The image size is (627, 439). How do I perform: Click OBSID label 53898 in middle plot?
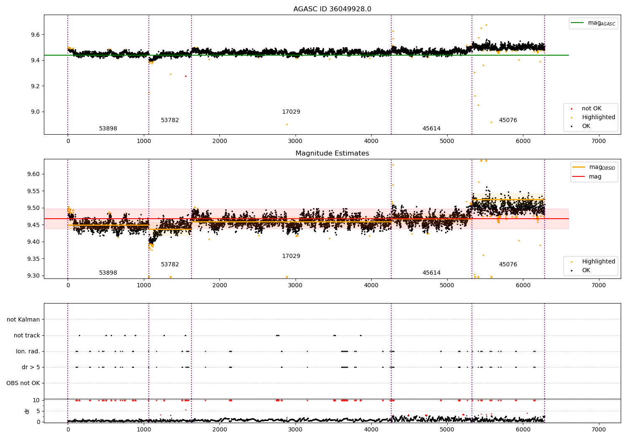[x=108, y=273]
